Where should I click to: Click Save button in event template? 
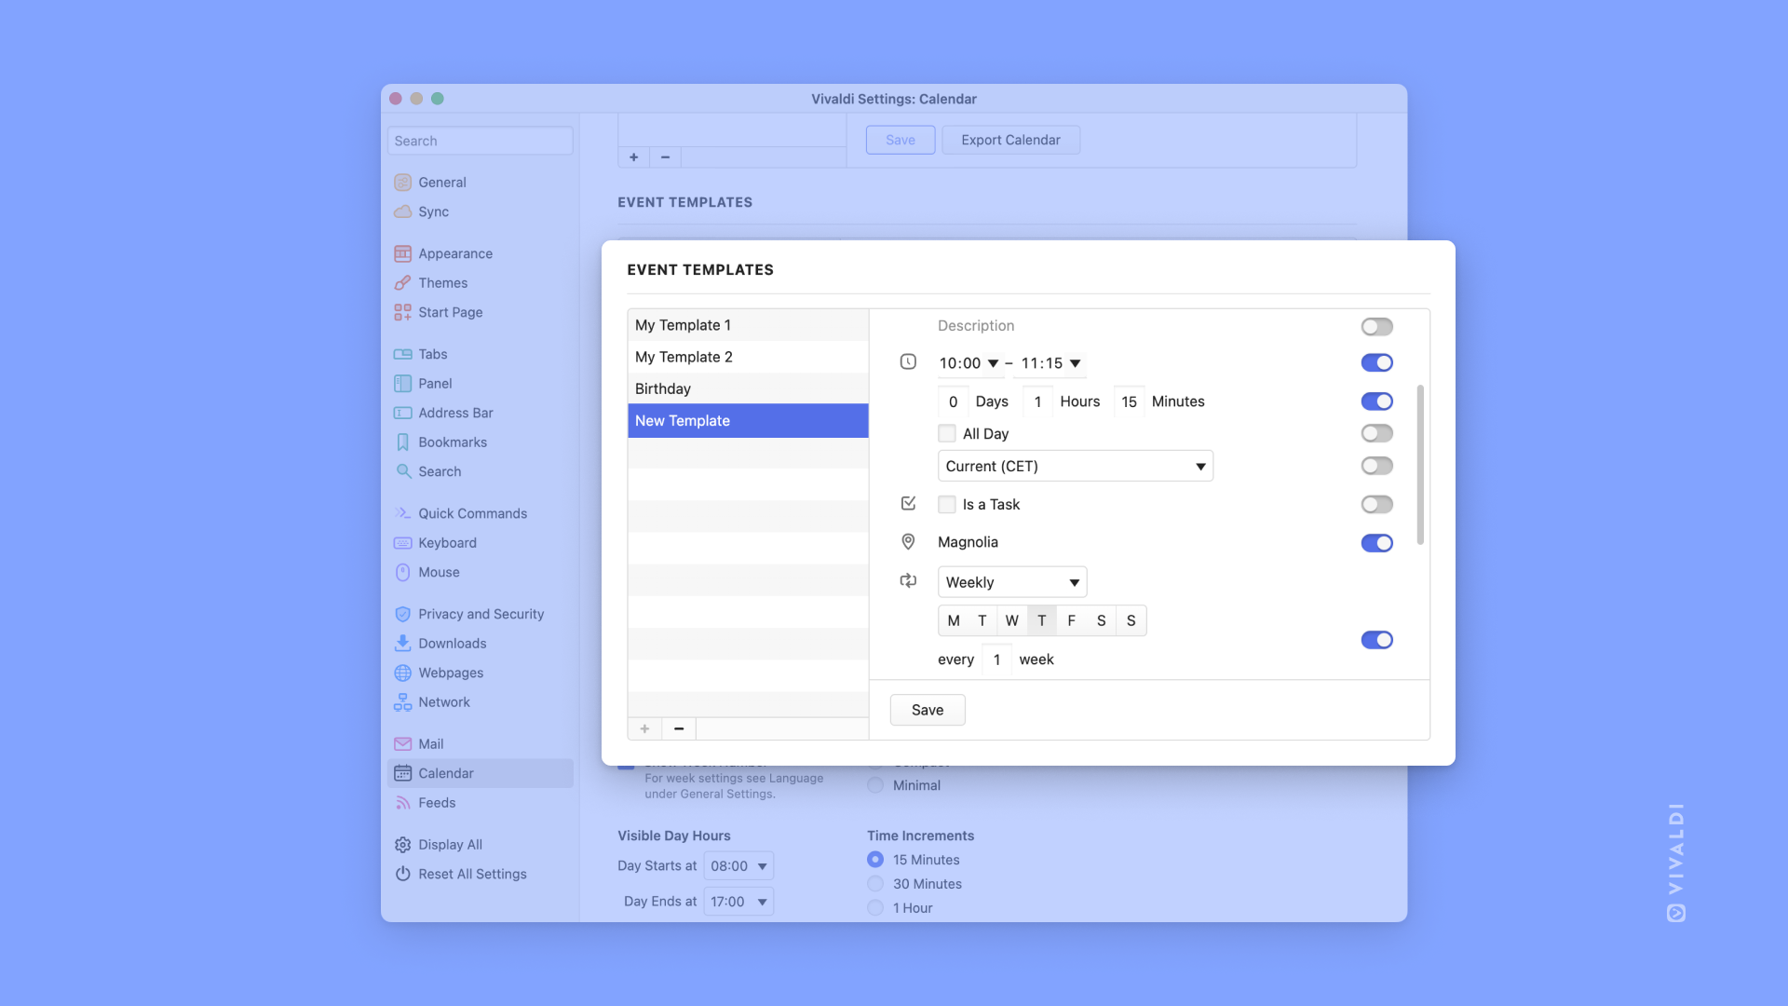pyautogui.click(x=928, y=710)
